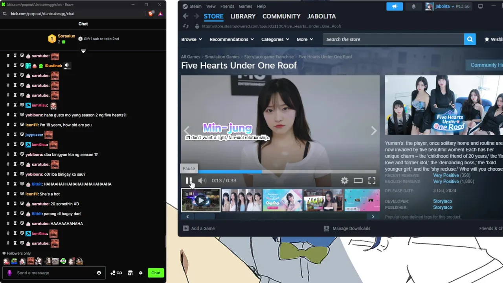503x283 pixels.
Task: Click site settings icon beside kick.com address
Action: click(x=5, y=14)
